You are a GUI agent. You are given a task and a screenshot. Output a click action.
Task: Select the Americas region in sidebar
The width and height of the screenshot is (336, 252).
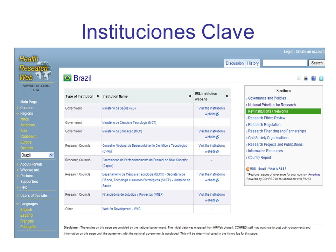click(27, 125)
